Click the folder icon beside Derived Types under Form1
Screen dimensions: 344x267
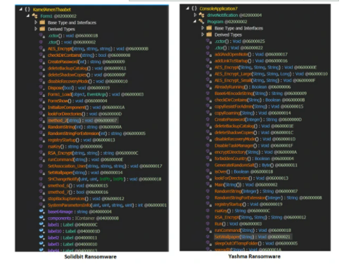pyautogui.click(x=42, y=29)
